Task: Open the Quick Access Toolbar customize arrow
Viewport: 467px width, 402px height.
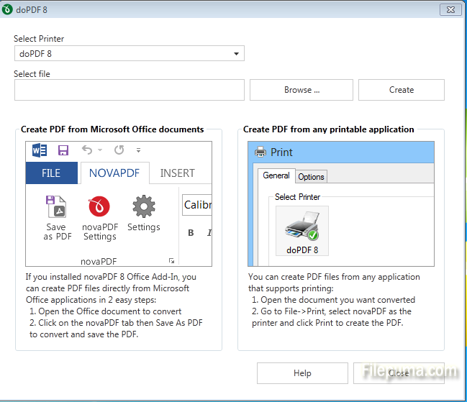Action: coord(138,151)
